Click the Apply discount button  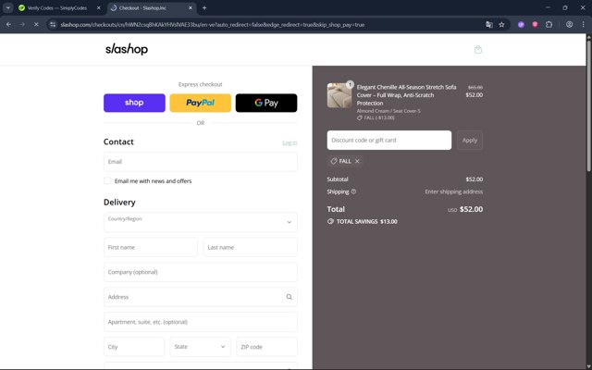[470, 140]
